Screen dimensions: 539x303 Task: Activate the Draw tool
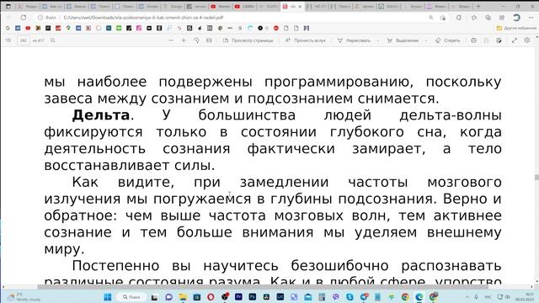pos(354,40)
